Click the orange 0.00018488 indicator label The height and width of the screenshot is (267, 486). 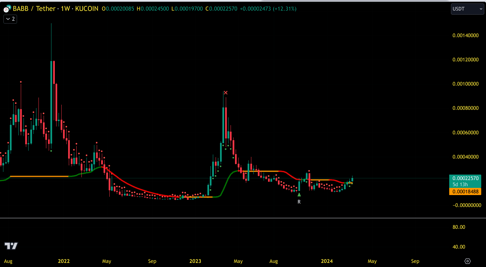click(x=466, y=192)
